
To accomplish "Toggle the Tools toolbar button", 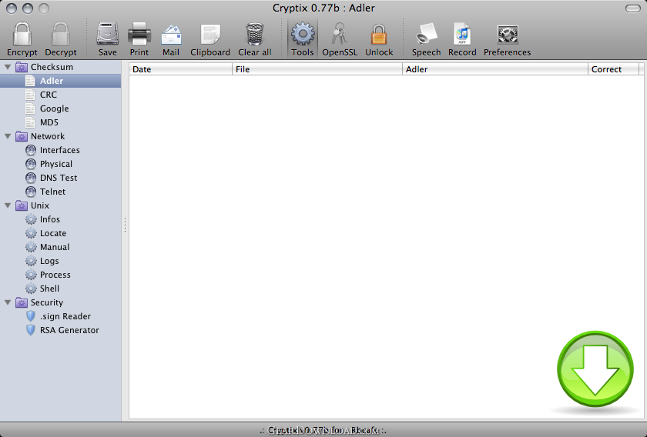I will click(x=303, y=35).
